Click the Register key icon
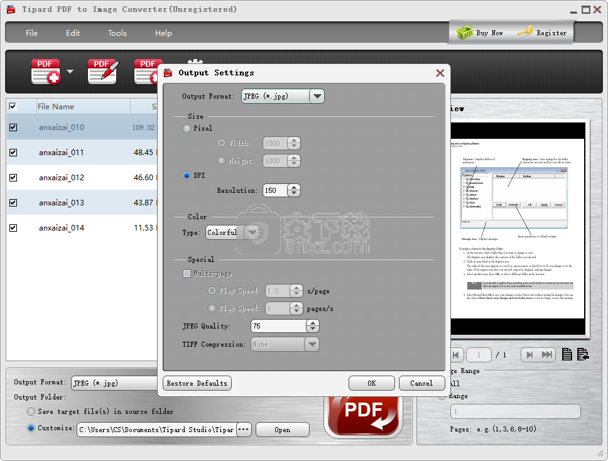Image resolution: width=608 pixels, height=461 pixels. 525,31
